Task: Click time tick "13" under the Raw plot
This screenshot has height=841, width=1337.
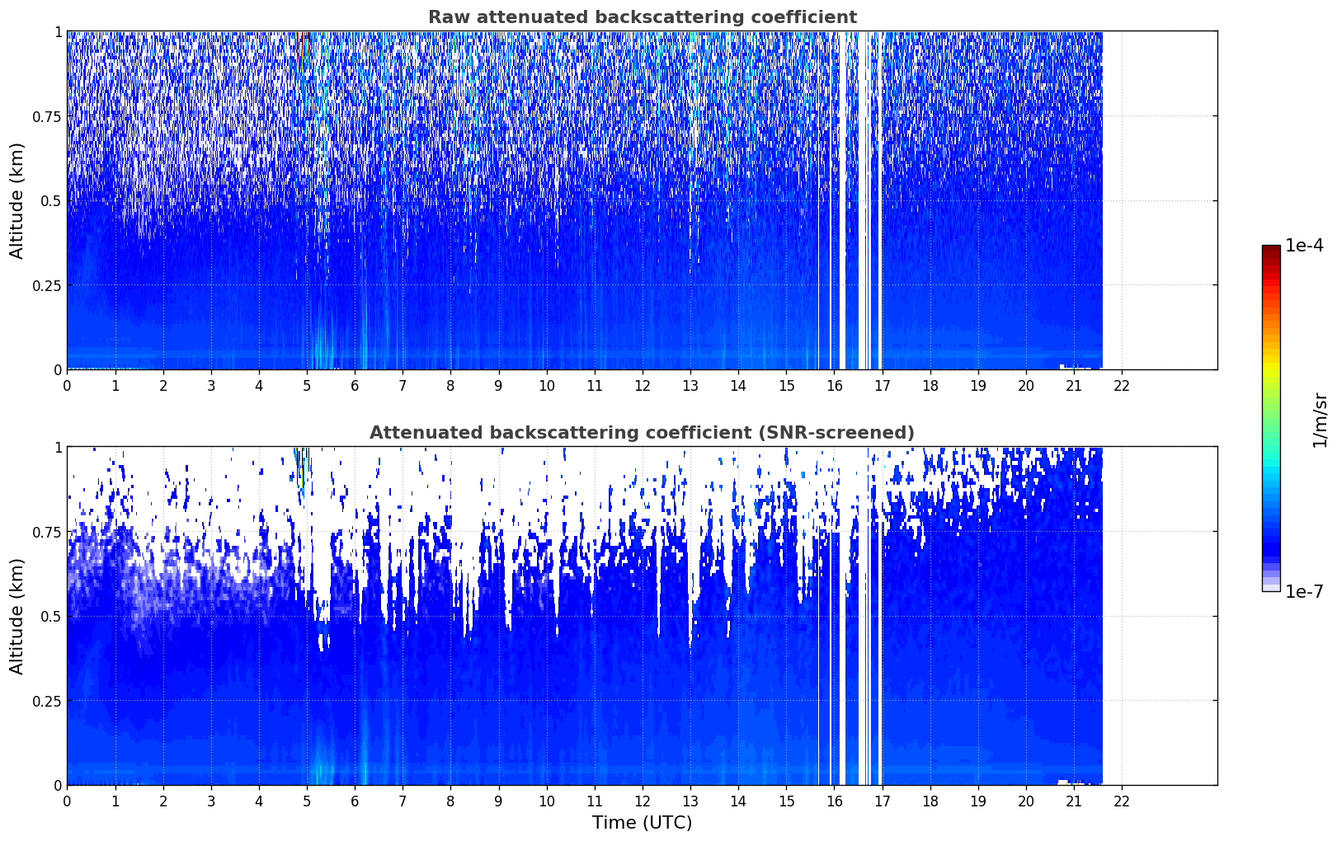Action: click(690, 385)
